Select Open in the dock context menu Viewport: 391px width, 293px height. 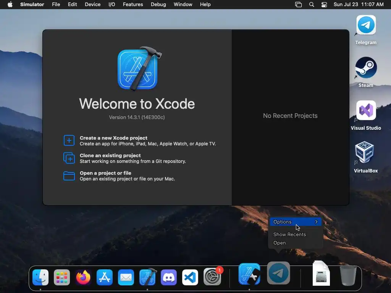pos(280,243)
